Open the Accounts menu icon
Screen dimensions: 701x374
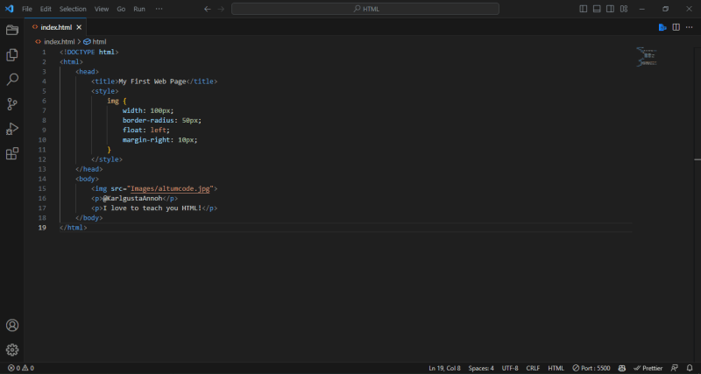point(12,325)
